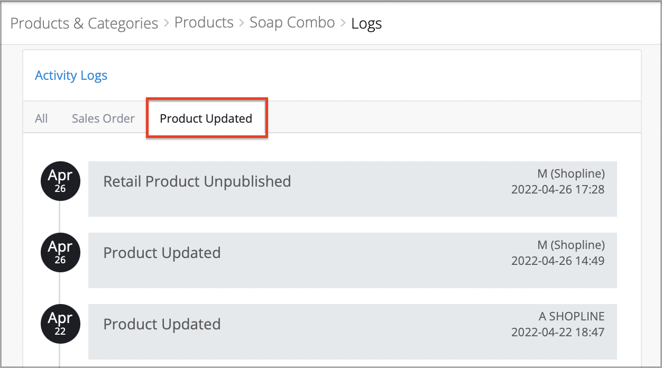Open the Products & Categories breadcrumb
662x368 pixels.
84,23
